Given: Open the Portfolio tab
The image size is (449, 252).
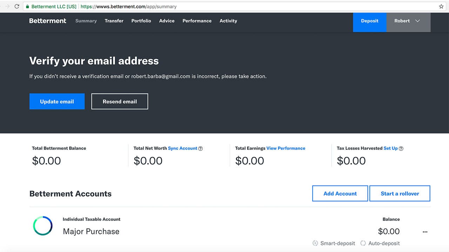Looking at the screenshot, I should (141, 21).
